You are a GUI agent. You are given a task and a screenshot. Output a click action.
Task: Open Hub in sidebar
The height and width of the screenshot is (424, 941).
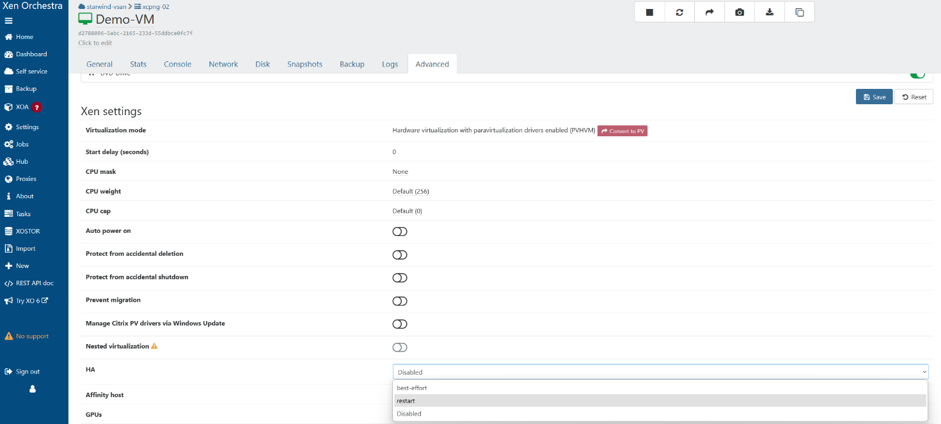click(x=16, y=162)
